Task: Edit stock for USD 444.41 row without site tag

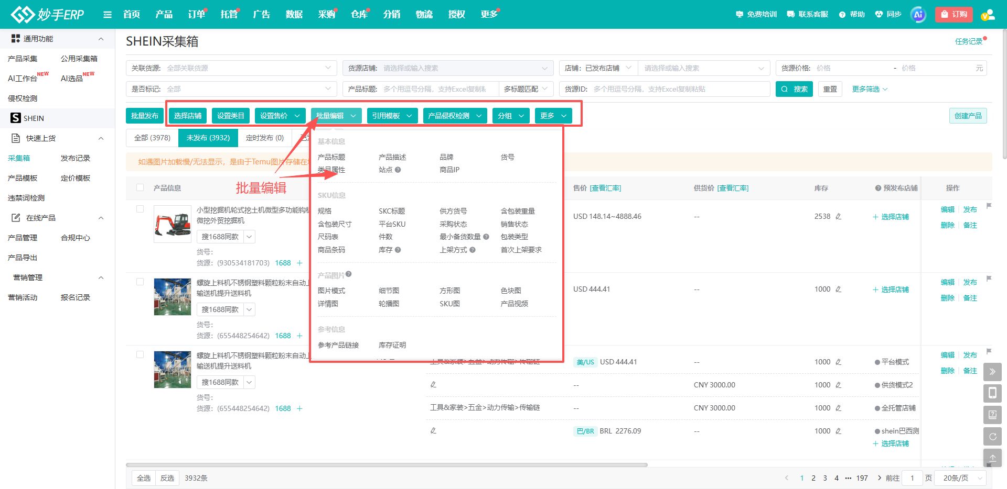Action: click(838, 289)
